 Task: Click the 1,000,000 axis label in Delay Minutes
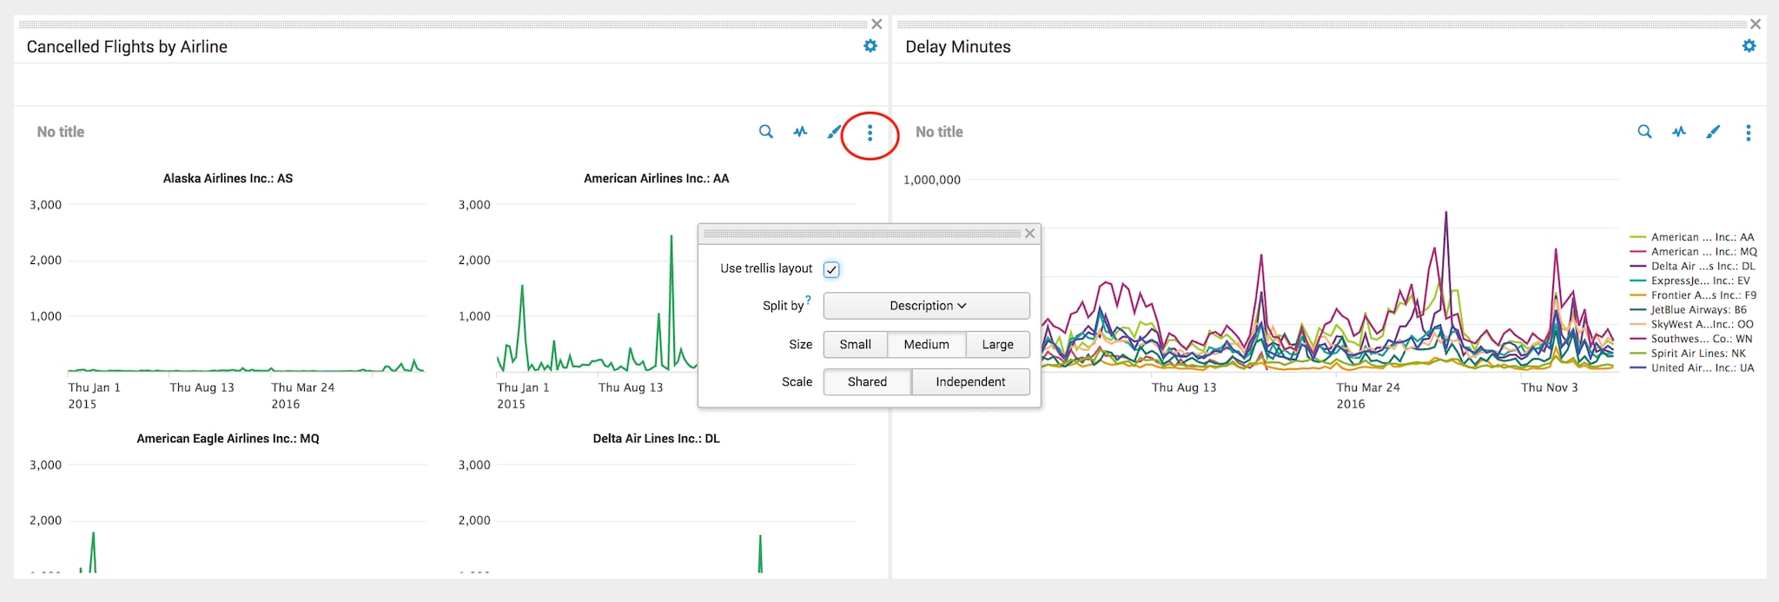[x=932, y=180]
